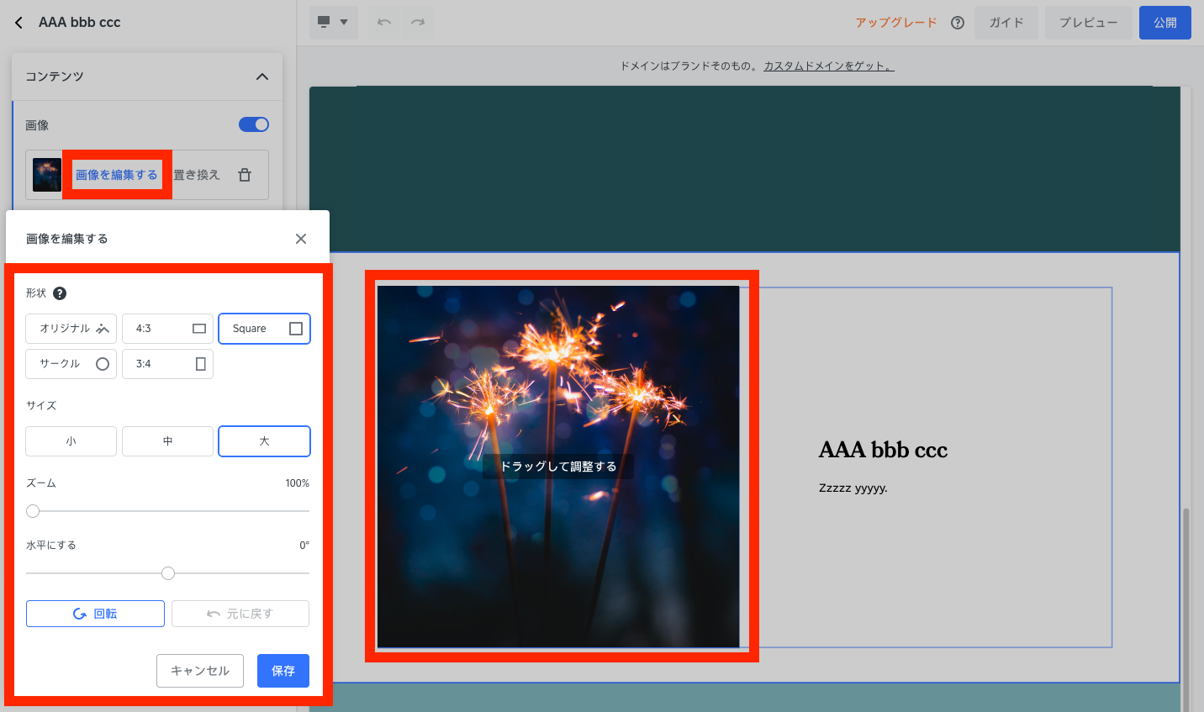Publish the site with 公開 button

1165,23
